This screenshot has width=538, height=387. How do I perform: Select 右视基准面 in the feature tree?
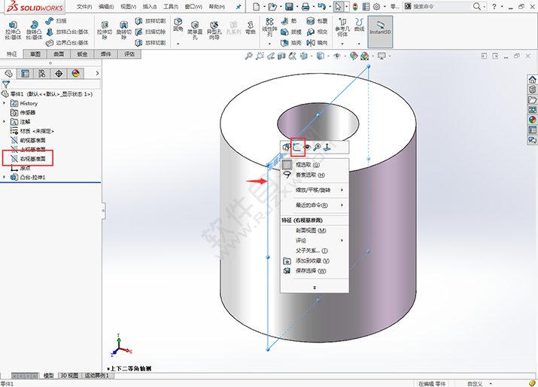pos(32,159)
